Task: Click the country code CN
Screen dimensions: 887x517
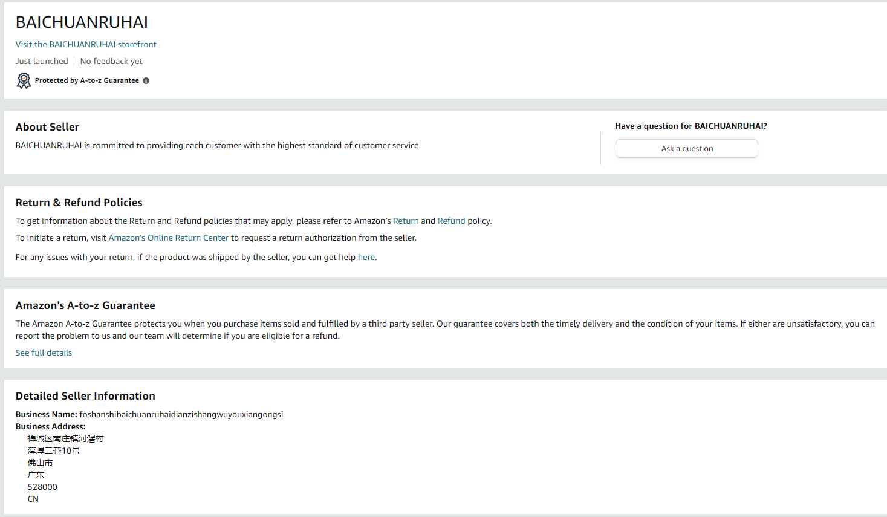Action: [33, 499]
